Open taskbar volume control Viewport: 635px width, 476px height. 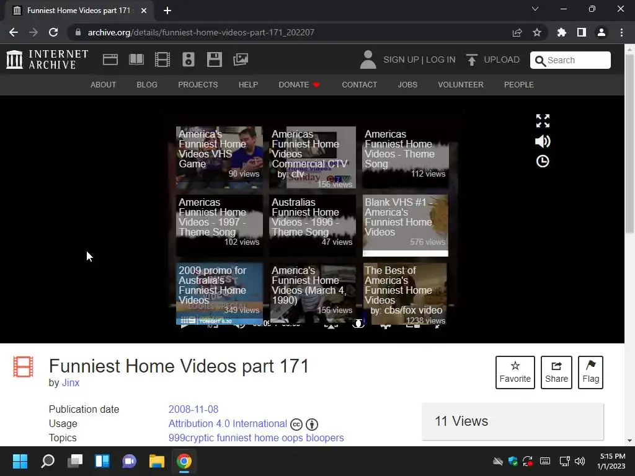point(580,461)
